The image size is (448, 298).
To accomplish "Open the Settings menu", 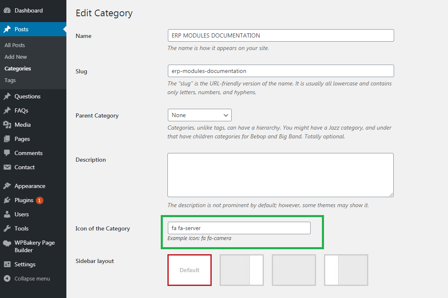I will (25, 264).
